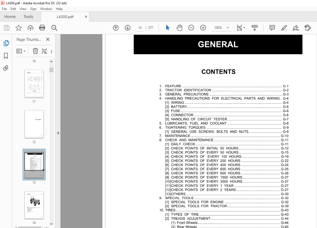Open the Bookmarks panel
This screenshot has height=228, width=317.
click(6, 56)
